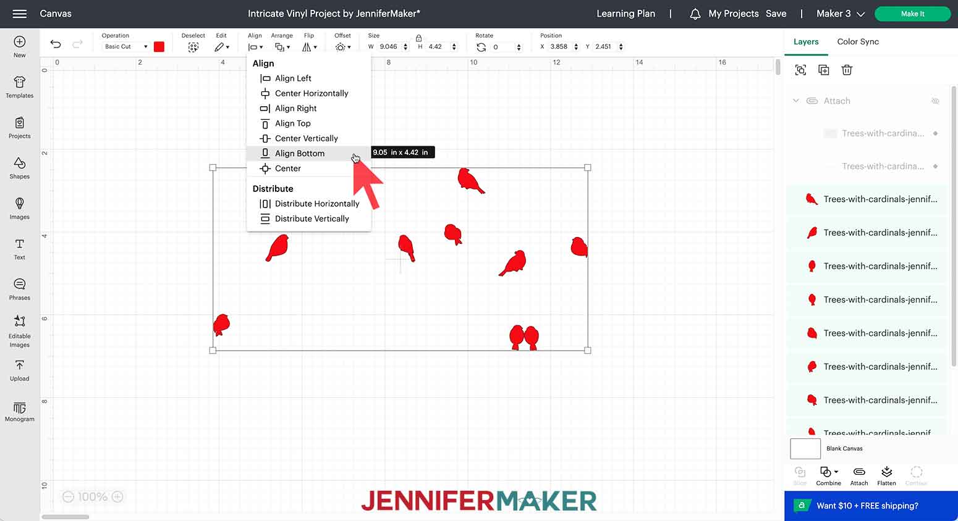Open the Operation Basic Cut dropdown
Image resolution: width=958 pixels, height=521 pixels.
click(127, 47)
